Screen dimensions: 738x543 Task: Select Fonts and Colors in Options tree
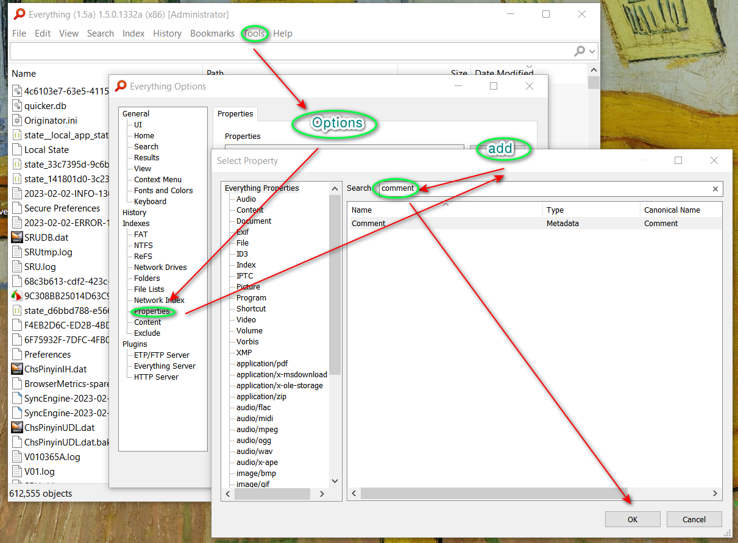point(163,191)
